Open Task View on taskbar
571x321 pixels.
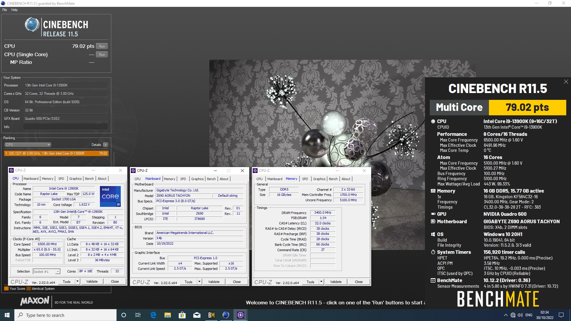(x=138, y=315)
